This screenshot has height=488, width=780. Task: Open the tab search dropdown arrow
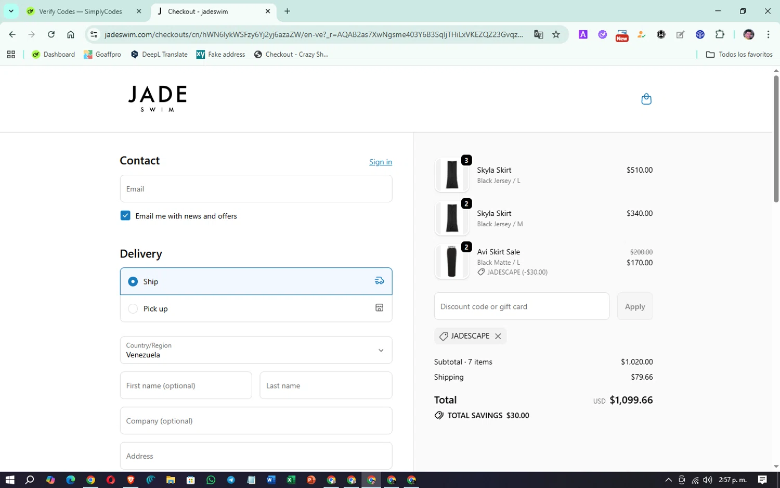tap(11, 11)
